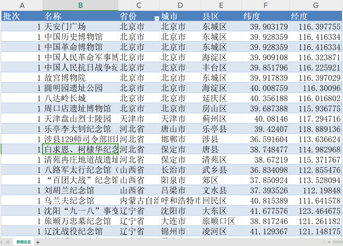Select cell 天安门广场
This screenshot has height=246, width=343.
point(80,26)
